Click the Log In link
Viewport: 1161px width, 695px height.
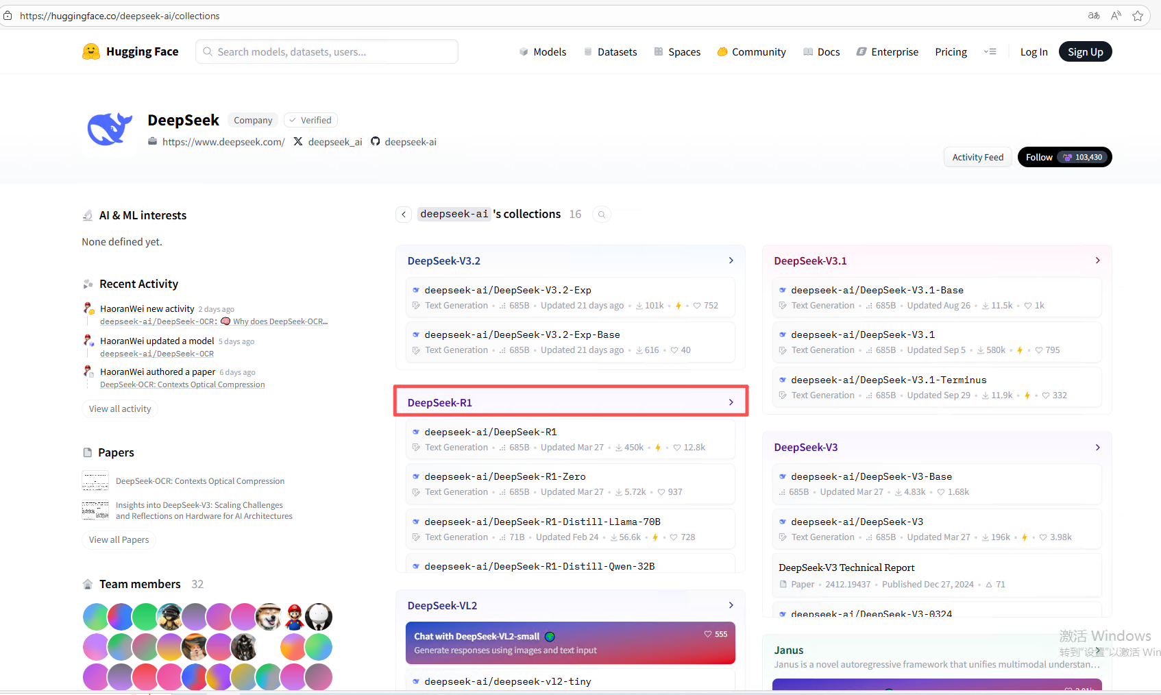pyautogui.click(x=1034, y=52)
